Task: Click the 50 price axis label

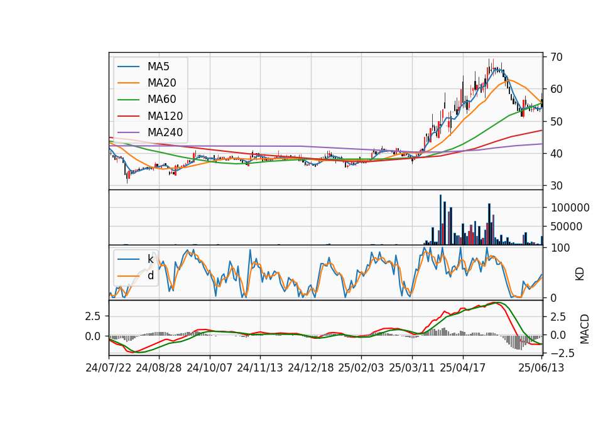Action: 557,121
